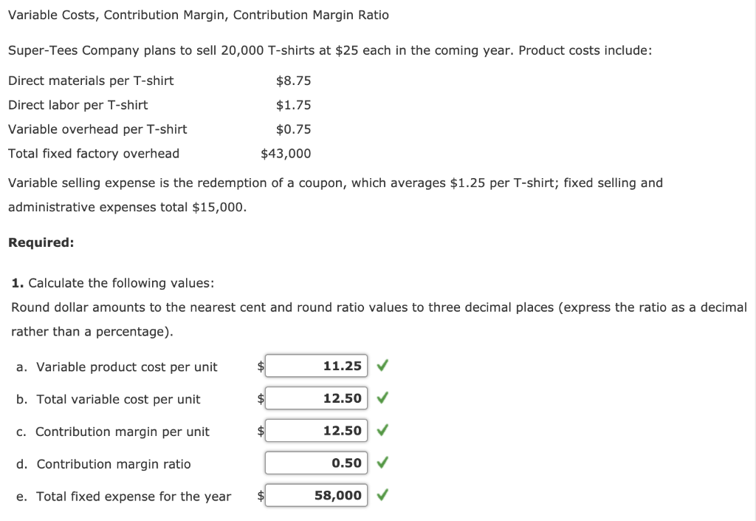
Task: Click the question title about Contribution Margin Ratio
Action: [x=198, y=14]
